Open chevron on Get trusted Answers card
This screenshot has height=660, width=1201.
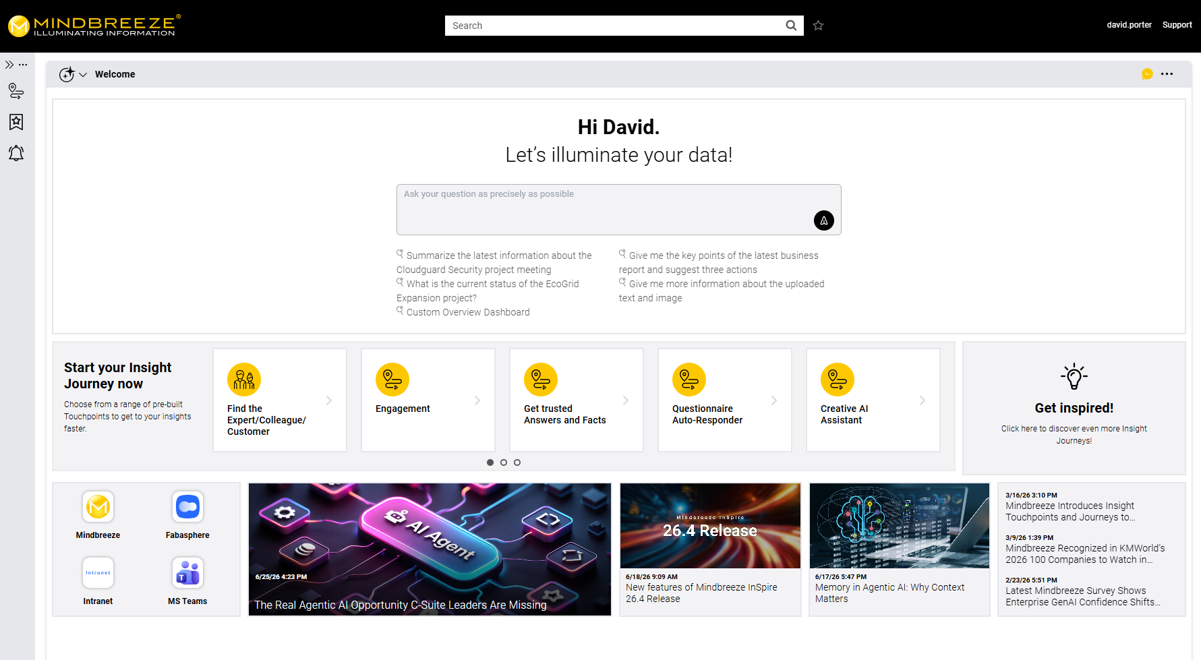(626, 400)
